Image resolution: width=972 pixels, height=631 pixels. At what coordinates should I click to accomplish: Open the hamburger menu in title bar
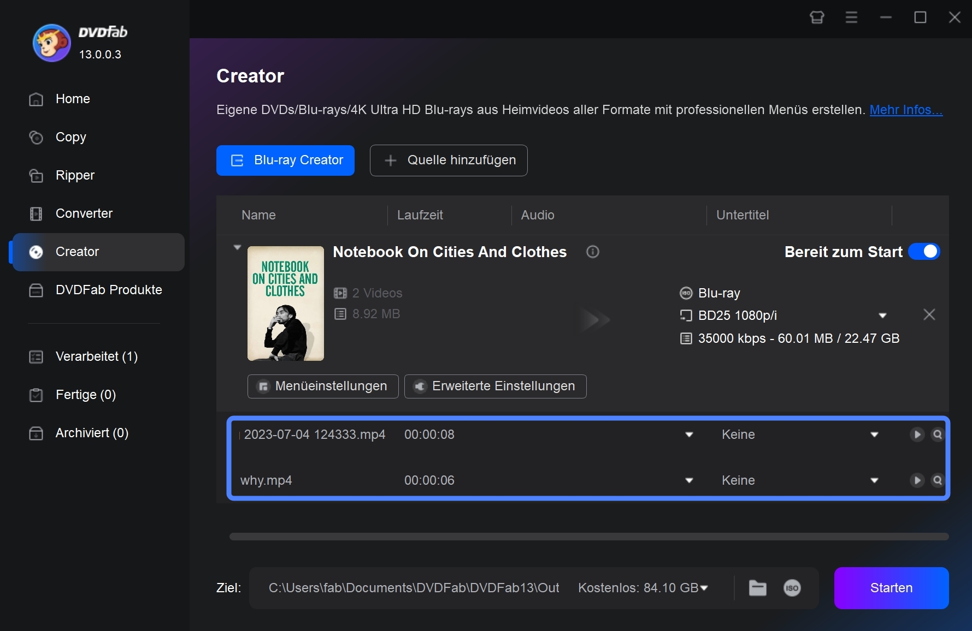pos(851,17)
